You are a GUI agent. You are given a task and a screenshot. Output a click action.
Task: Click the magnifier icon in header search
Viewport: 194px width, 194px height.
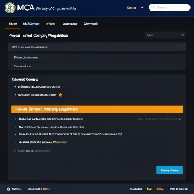(x=153, y=7)
